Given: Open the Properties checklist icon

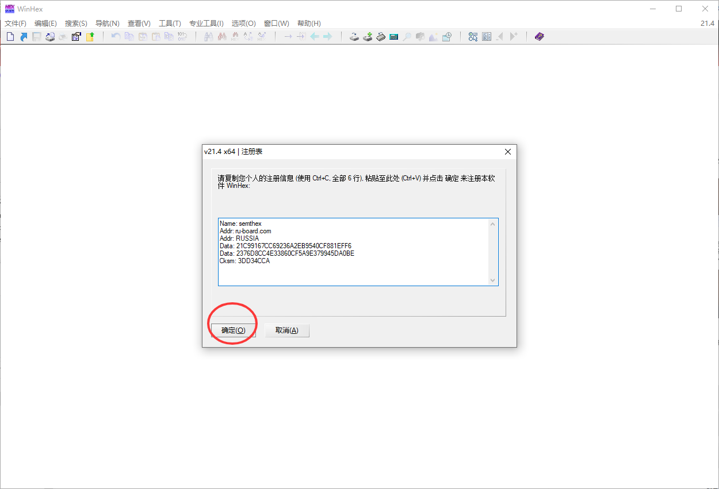Looking at the screenshot, I should coord(77,37).
